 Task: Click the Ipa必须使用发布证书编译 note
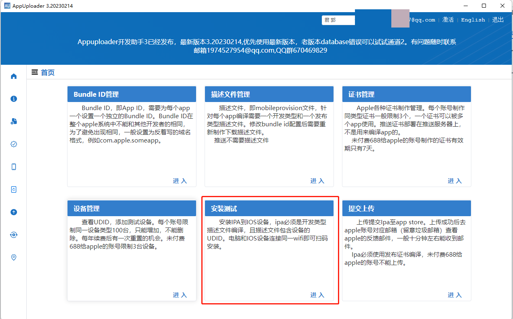[x=403, y=259]
